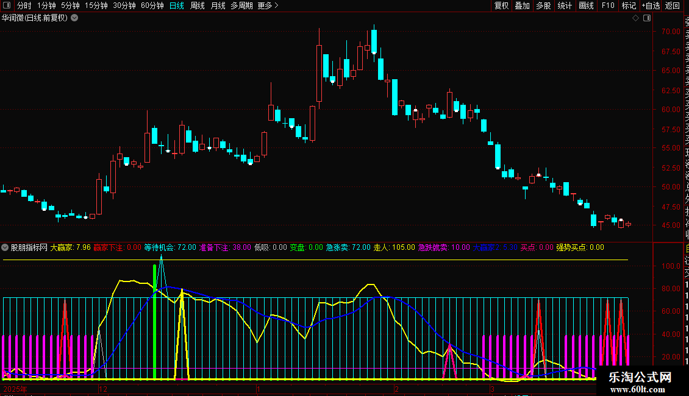Open the 多周期 multi-period view
The width and height of the screenshot is (689, 396).
tap(241, 5)
